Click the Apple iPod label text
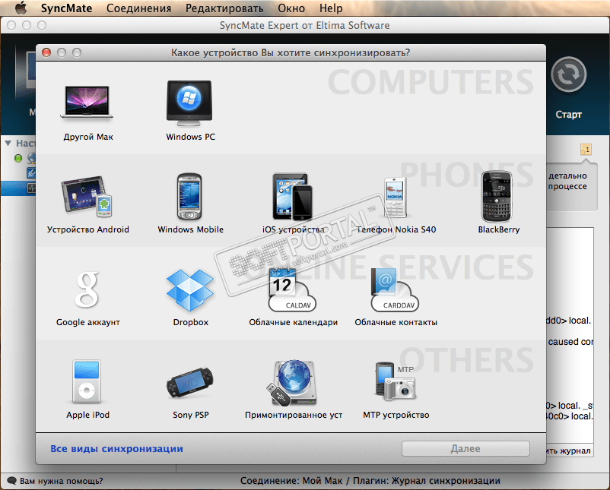The image size is (610, 490). [x=88, y=415]
